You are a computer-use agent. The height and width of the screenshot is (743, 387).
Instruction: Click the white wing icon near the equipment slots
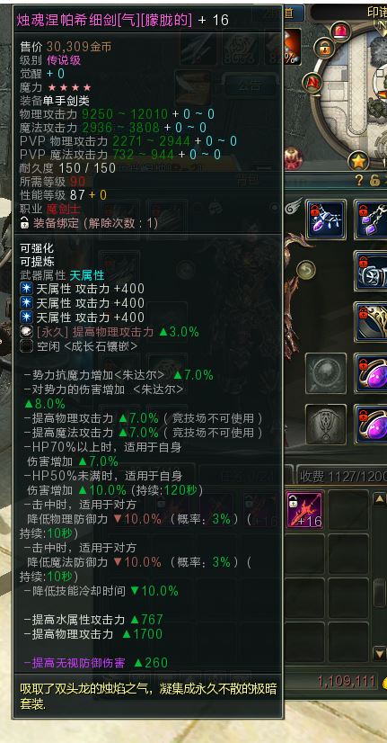coord(295,207)
